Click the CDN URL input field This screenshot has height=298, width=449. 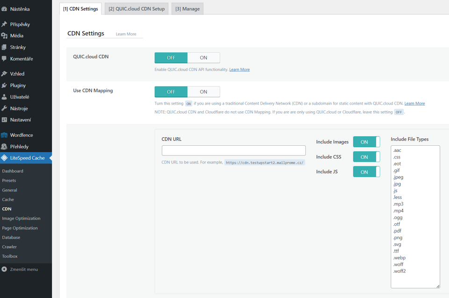[x=234, y=150]
